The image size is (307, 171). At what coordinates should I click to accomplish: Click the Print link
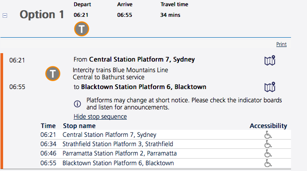tap(281, 44)
